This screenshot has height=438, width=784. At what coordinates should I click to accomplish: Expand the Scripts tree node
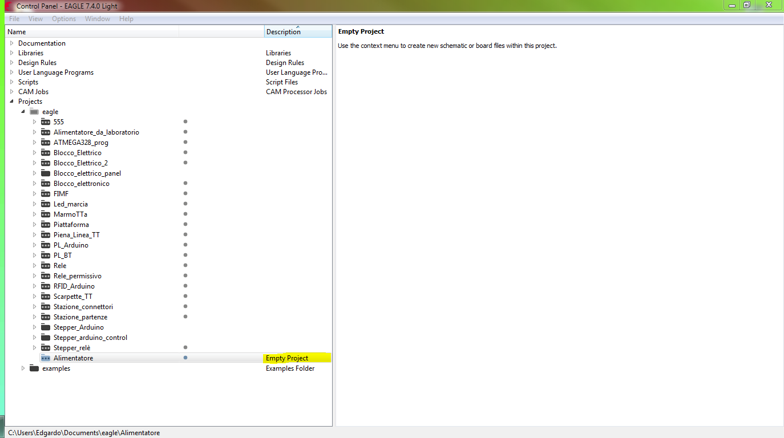[11, 82]
